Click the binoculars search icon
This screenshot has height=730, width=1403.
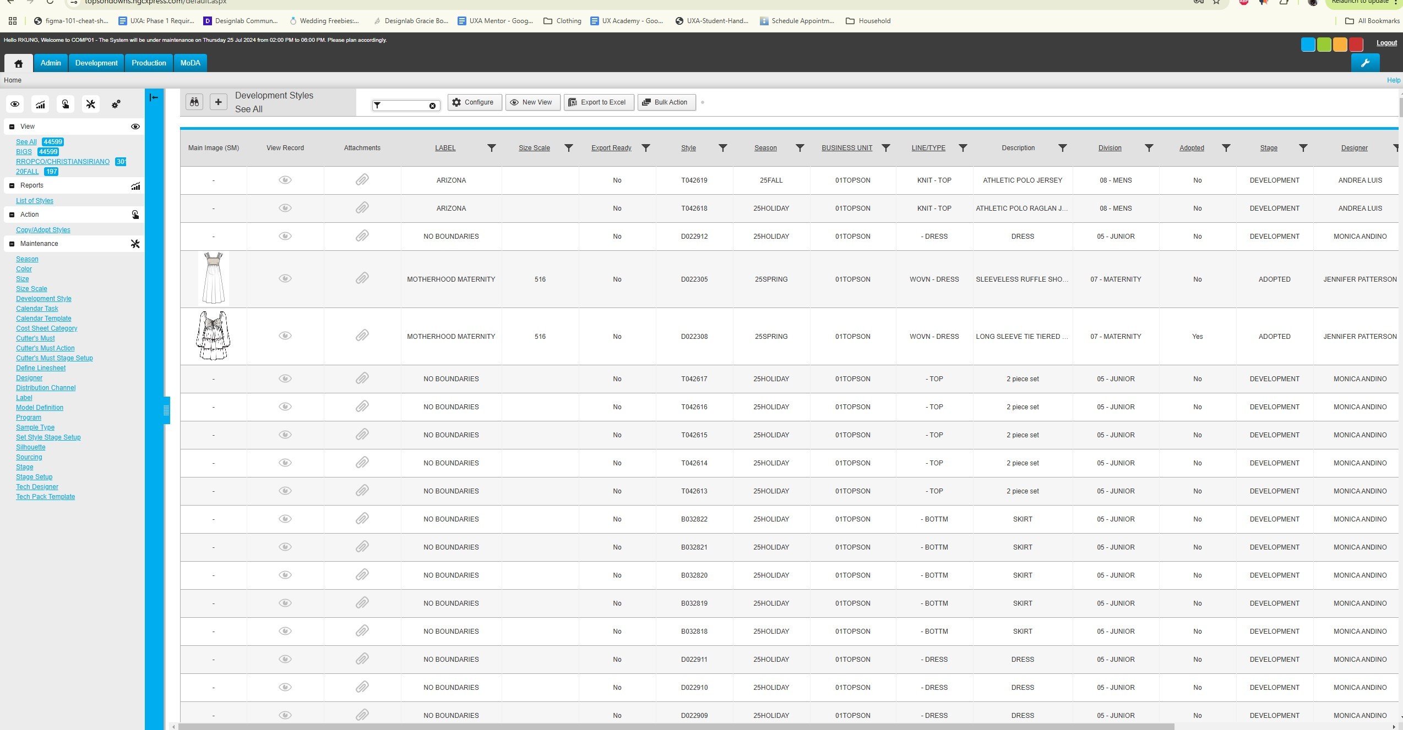(194, 102)
